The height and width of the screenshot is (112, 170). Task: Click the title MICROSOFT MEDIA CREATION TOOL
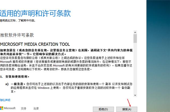click(x=35, y=44)
